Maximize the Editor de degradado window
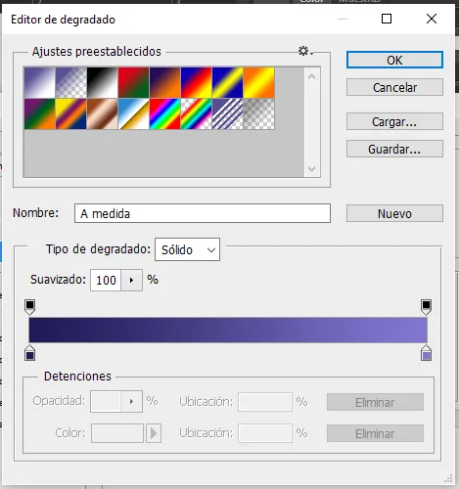The width and height of the screenshot is (459, 489). coord(387,19)
